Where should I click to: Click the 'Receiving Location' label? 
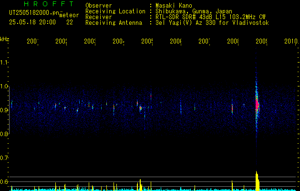click(x=115, y=11)
